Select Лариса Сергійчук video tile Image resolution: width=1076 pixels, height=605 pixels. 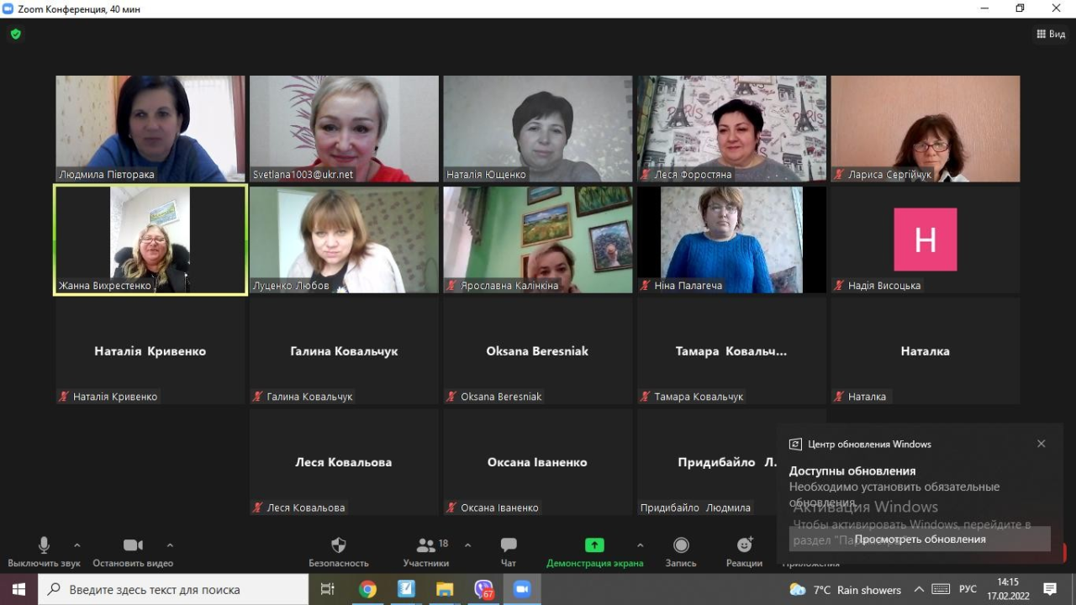(926, 129)
